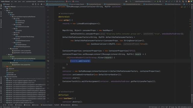Open the Terminal tool window

click(x=27, y=105)
